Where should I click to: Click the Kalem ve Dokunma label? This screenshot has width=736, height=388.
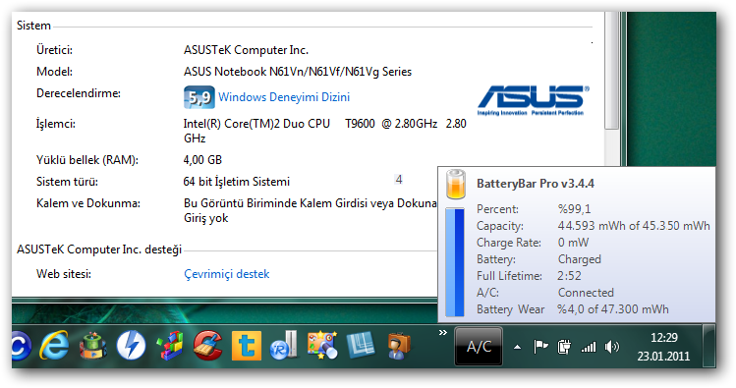[88, 203]
